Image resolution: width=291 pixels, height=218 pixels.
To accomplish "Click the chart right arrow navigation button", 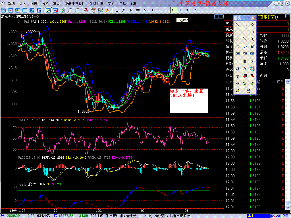I will click(x=221, y=16).
